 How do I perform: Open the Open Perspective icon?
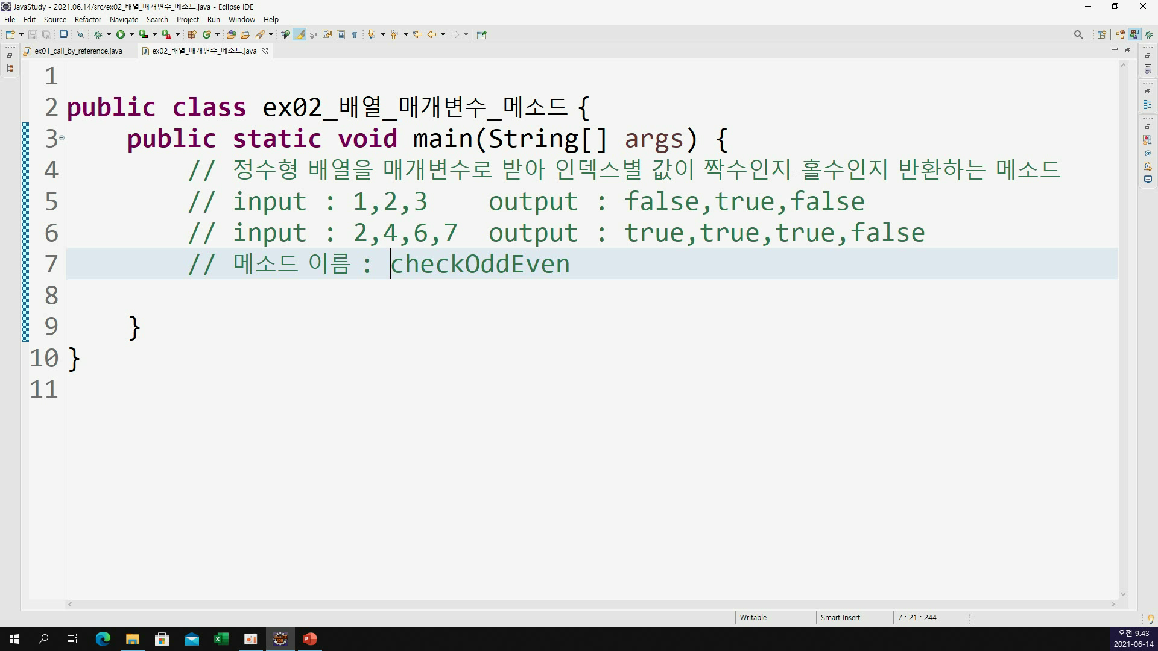click(x=1101, y=34)
